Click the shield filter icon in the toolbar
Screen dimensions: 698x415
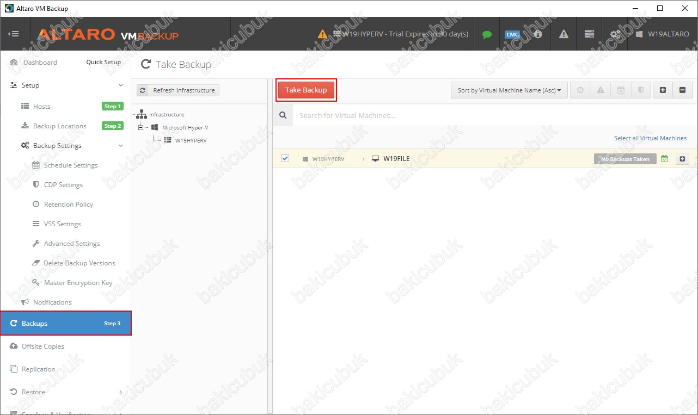click(x=641, y=90)
